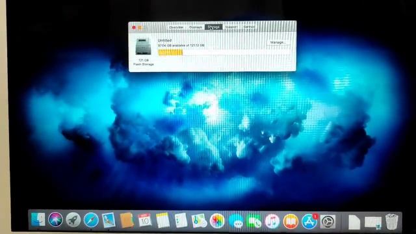Click the Untitled volume name
Image resolution: width=416 pixels, height=234 pixels.
pyautogui.click(x=164, y=40)
